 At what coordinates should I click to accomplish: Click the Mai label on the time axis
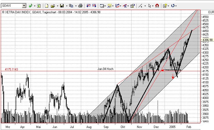pos(38,127)
